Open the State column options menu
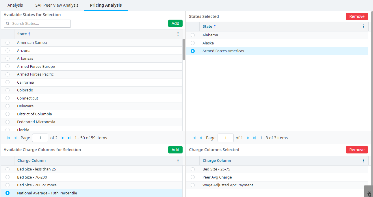 178,34
